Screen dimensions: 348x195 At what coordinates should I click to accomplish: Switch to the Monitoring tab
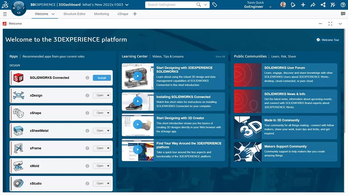tap(101, 14)
